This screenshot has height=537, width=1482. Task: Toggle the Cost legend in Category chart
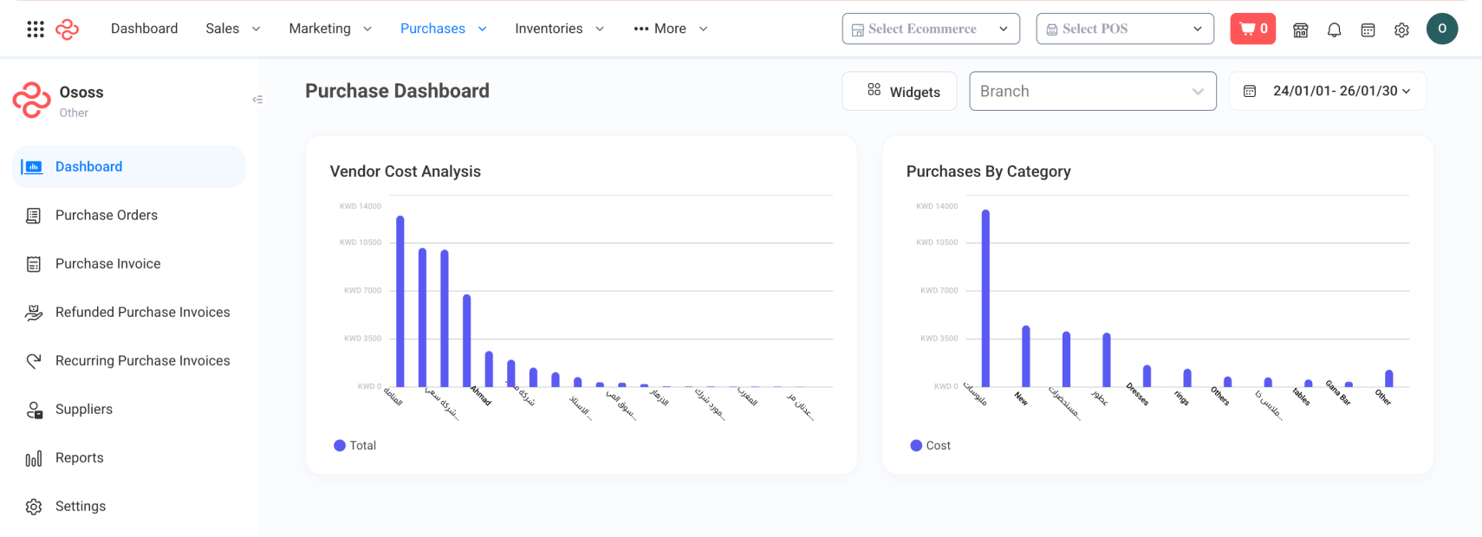(x=931, y=445)
